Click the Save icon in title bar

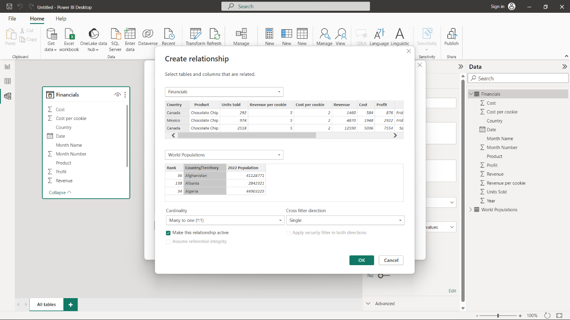tap(9, 7)
